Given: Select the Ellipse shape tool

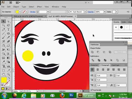Looking at the screenshot, I should coord(9,34).
